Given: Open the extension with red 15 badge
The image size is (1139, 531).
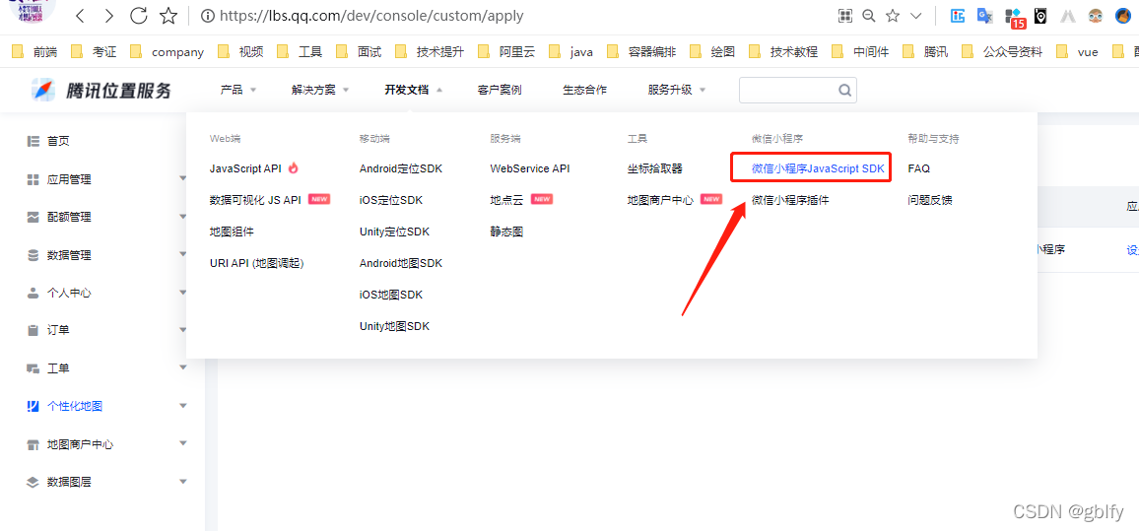Looking at the screenshot, I should 1014,18.
